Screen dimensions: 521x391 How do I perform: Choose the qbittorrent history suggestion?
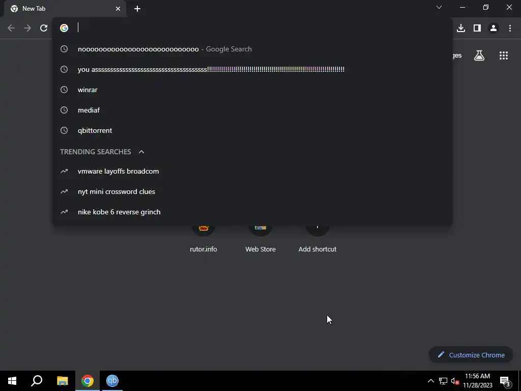click(252, 130)
